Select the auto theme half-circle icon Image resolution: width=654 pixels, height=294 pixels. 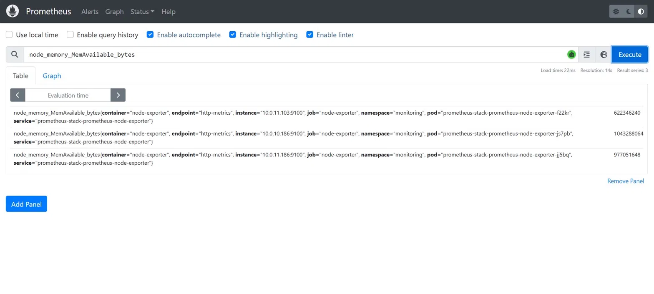[x=641, y=12]
